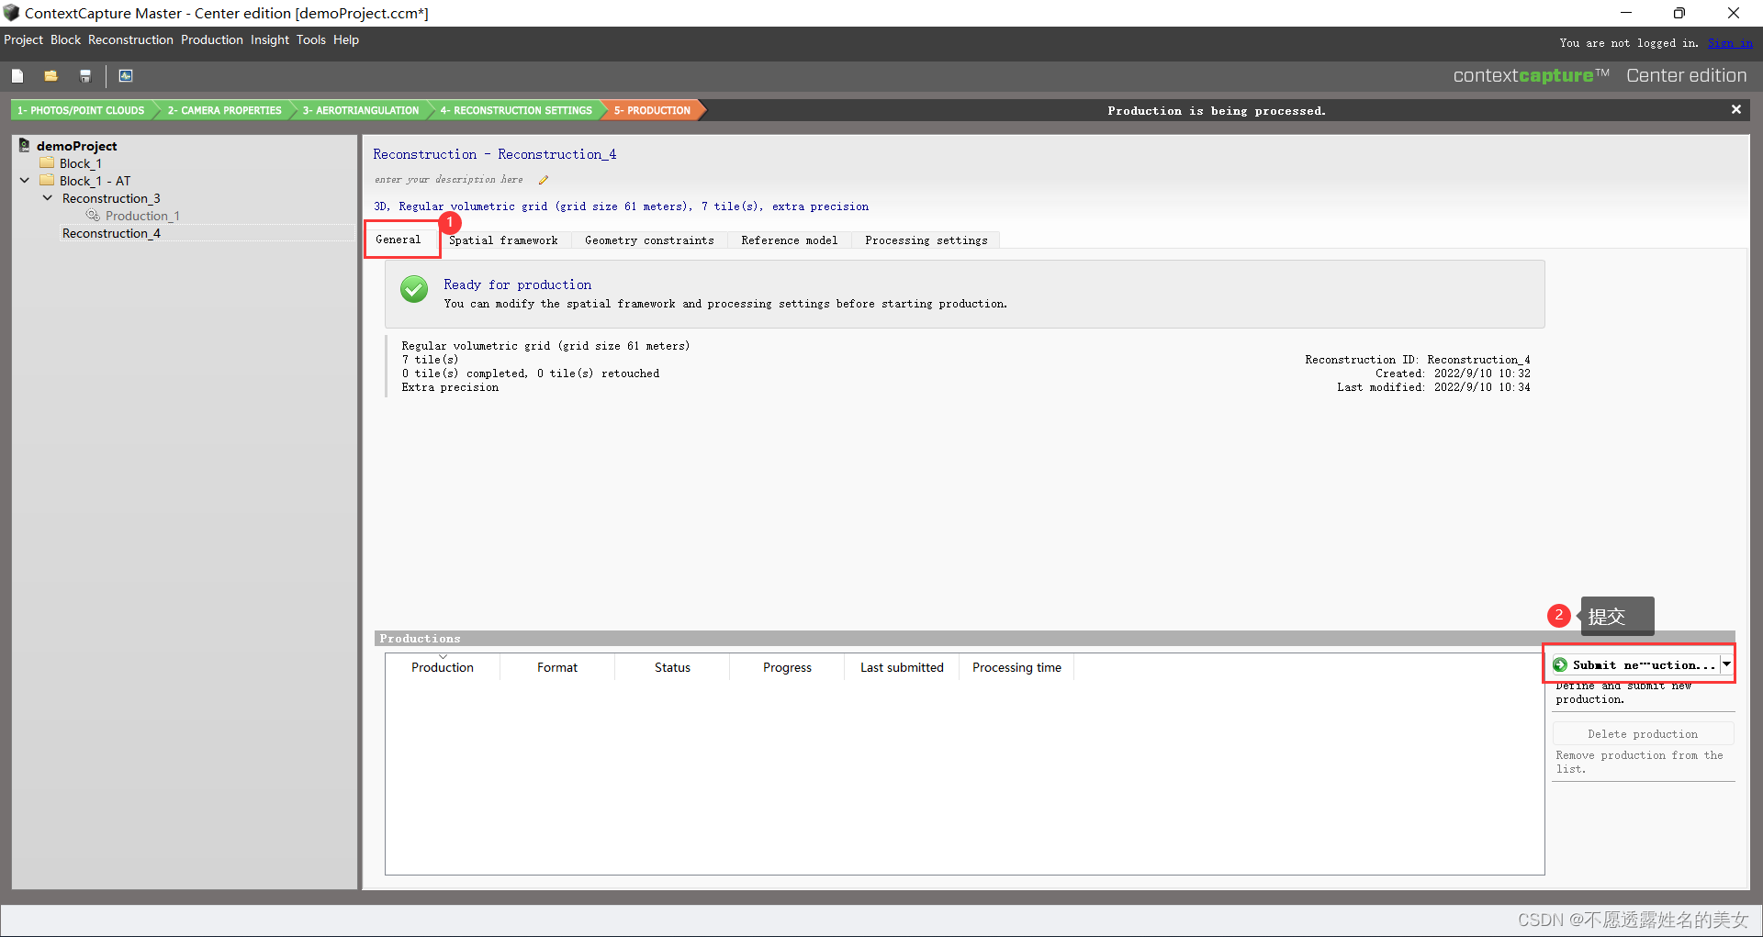Go to step 4 Reconstruction Settings

516,110
